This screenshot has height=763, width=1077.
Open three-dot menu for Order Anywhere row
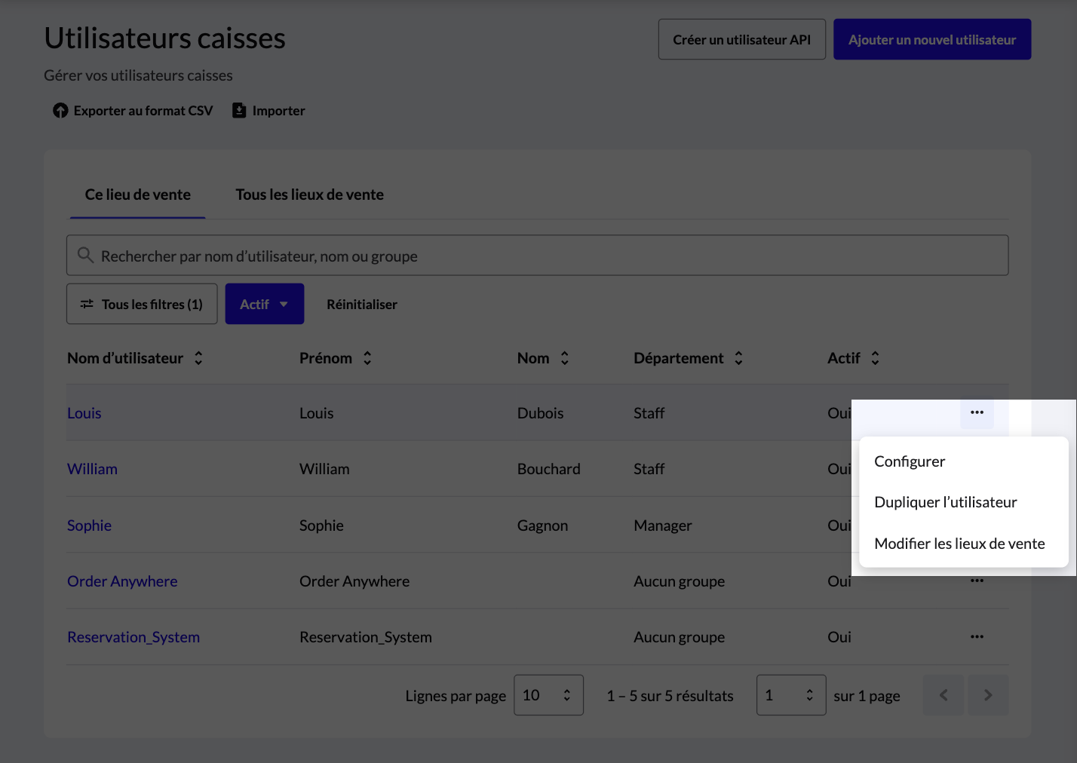tap(977, 581)
